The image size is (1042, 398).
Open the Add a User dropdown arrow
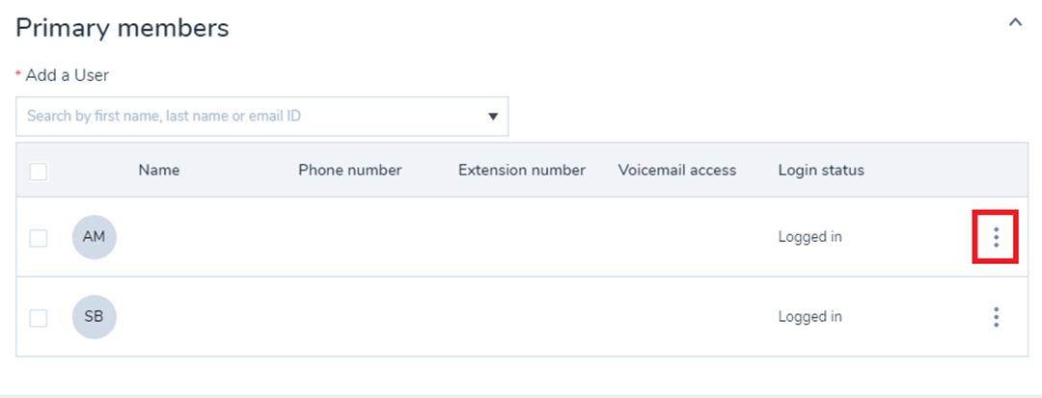point(493,116)
